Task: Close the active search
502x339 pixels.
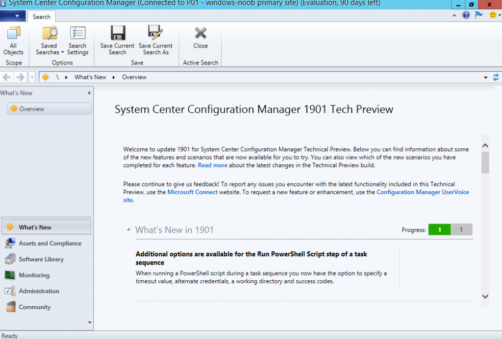Action: point(201,38)
